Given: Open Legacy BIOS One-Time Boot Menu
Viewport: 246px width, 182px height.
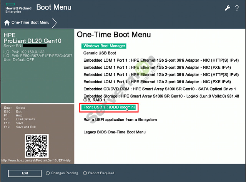Looking at the screenshot, I should [115, 132].
